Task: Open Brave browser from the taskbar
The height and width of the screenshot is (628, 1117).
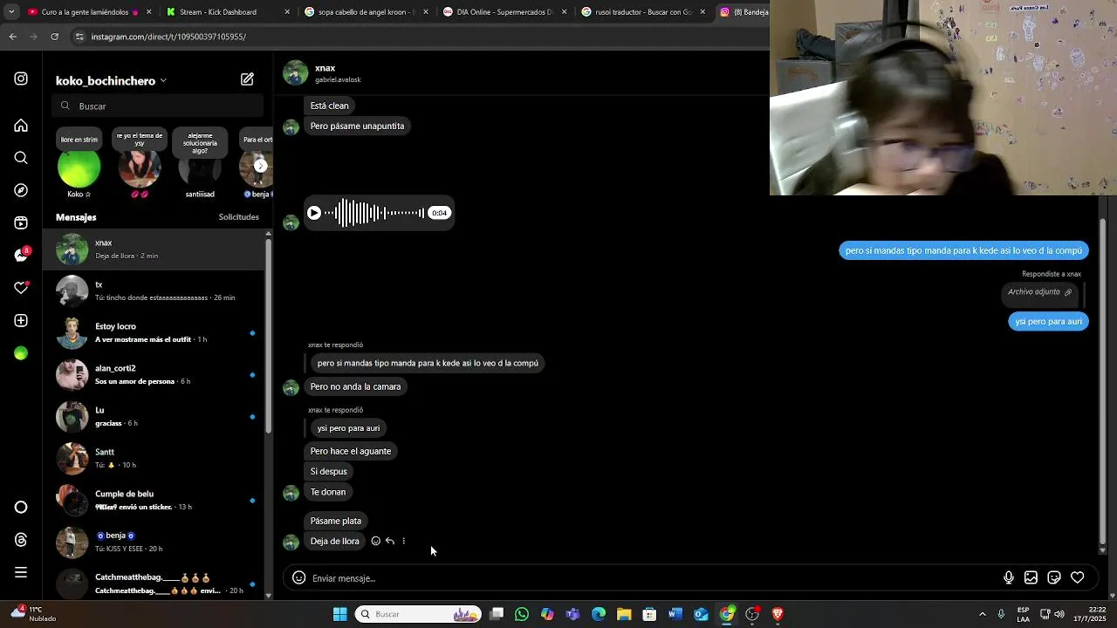Action: click(778, 614)
